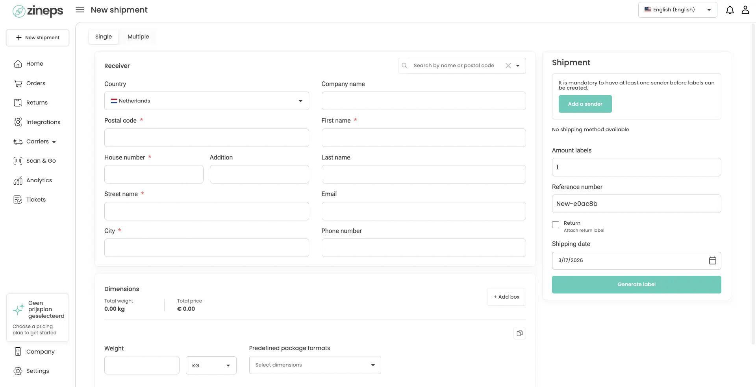The image size is (756, 387).
Task: Open the shipping date calendar picker
Action: [x=712, y=260]
